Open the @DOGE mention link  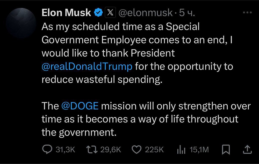[x=80, y=106]
